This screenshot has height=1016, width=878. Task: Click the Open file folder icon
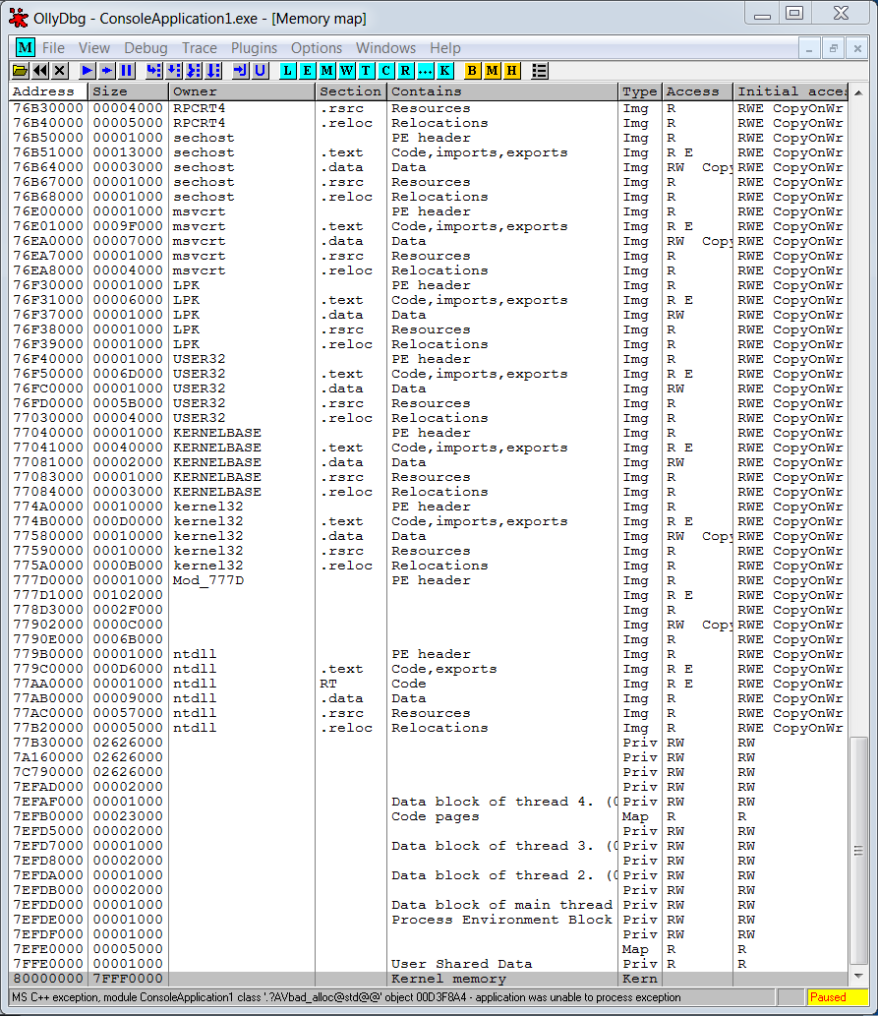coord(21,71)
